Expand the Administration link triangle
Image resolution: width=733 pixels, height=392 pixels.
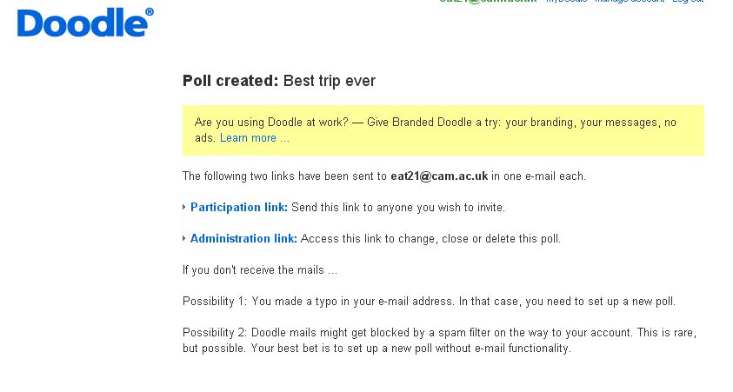184,239
